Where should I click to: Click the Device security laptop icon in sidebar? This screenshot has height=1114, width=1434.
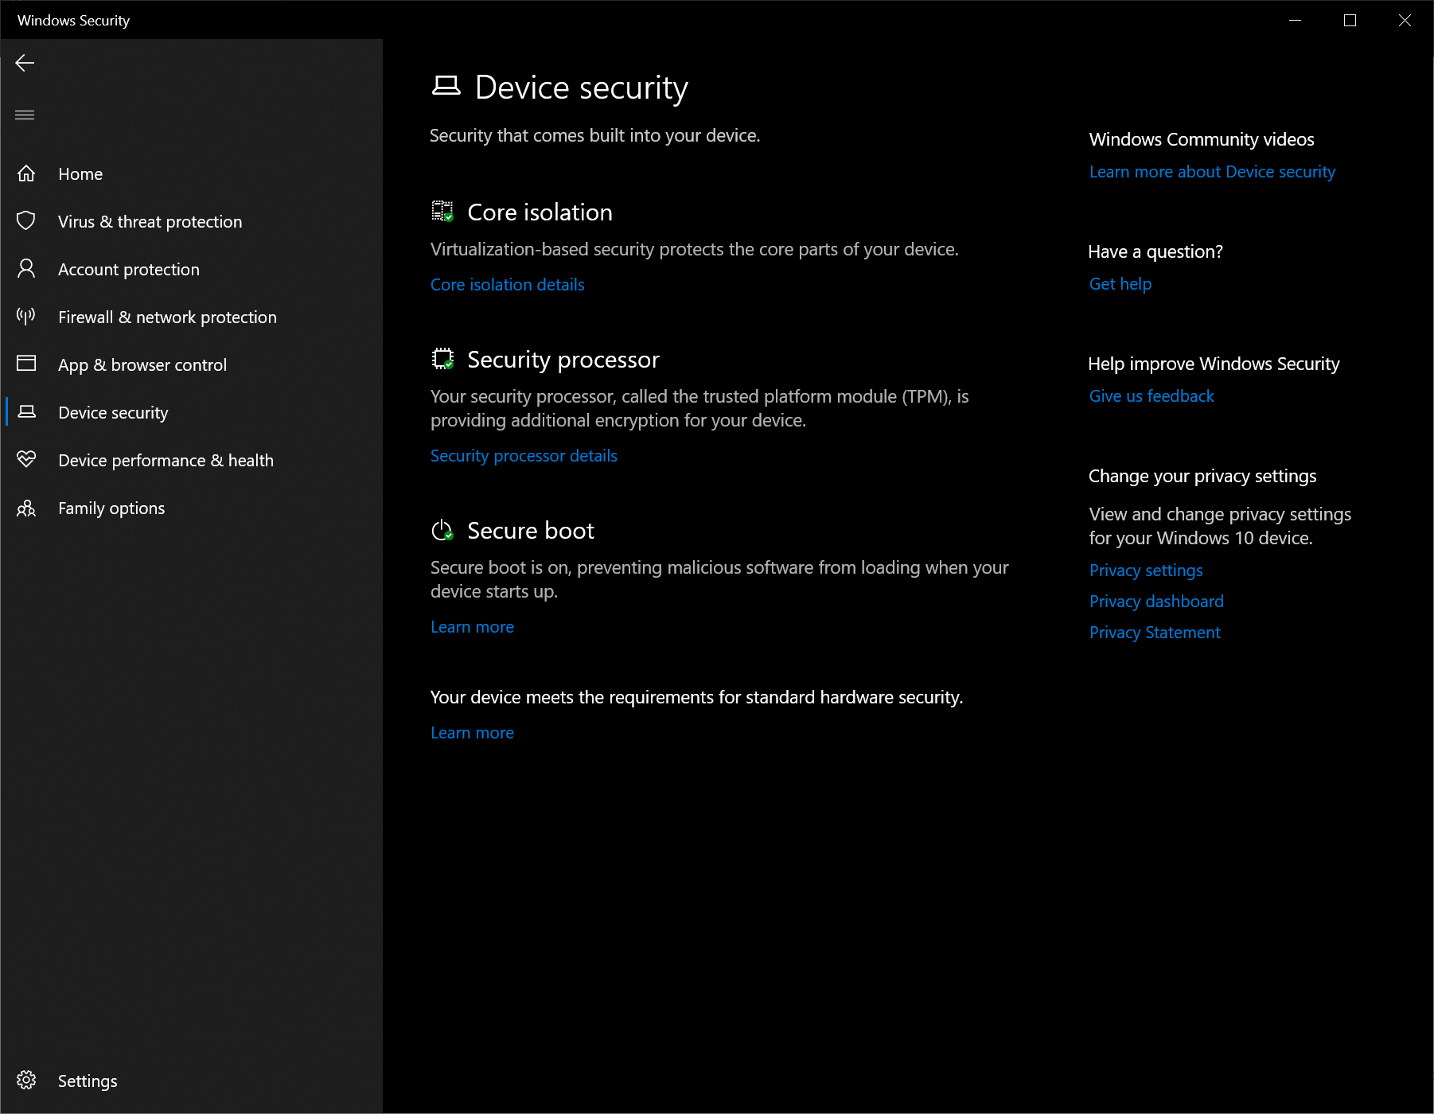click(26, 411)
